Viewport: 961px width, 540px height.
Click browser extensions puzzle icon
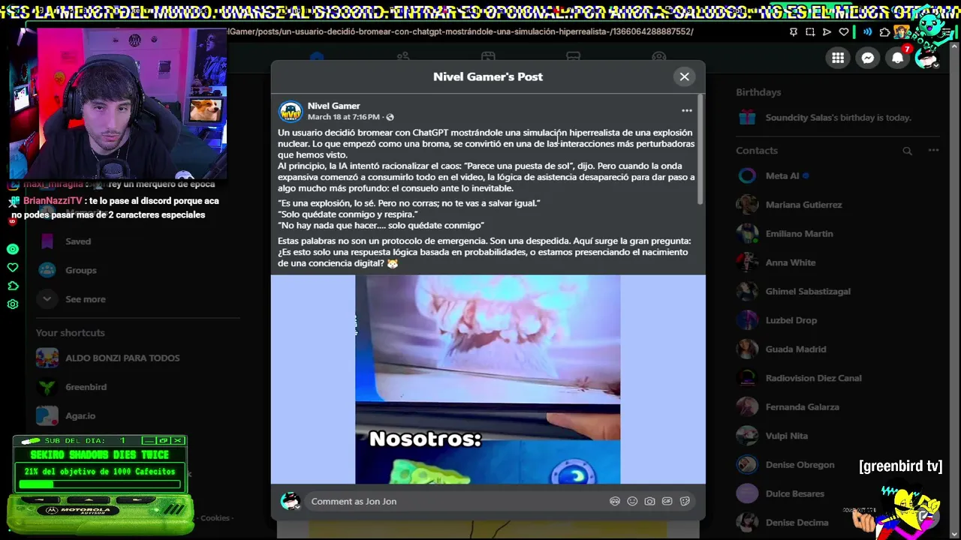pos(885,31)
